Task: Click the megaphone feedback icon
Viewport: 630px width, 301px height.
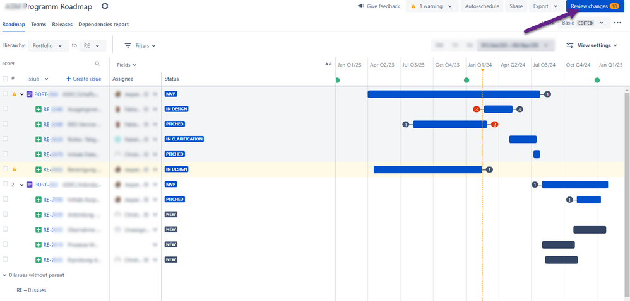Action: tap(361, 6)
